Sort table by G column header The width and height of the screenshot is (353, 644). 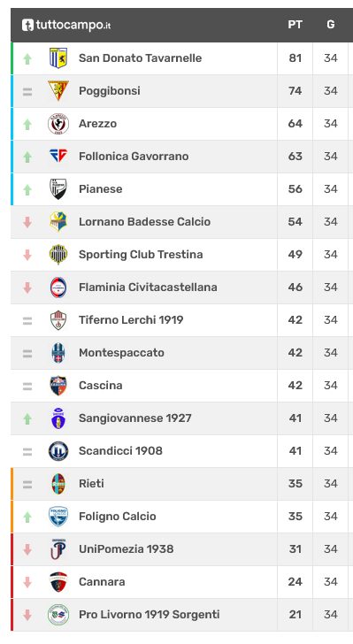pyautogui.click(x=330, y=25)
